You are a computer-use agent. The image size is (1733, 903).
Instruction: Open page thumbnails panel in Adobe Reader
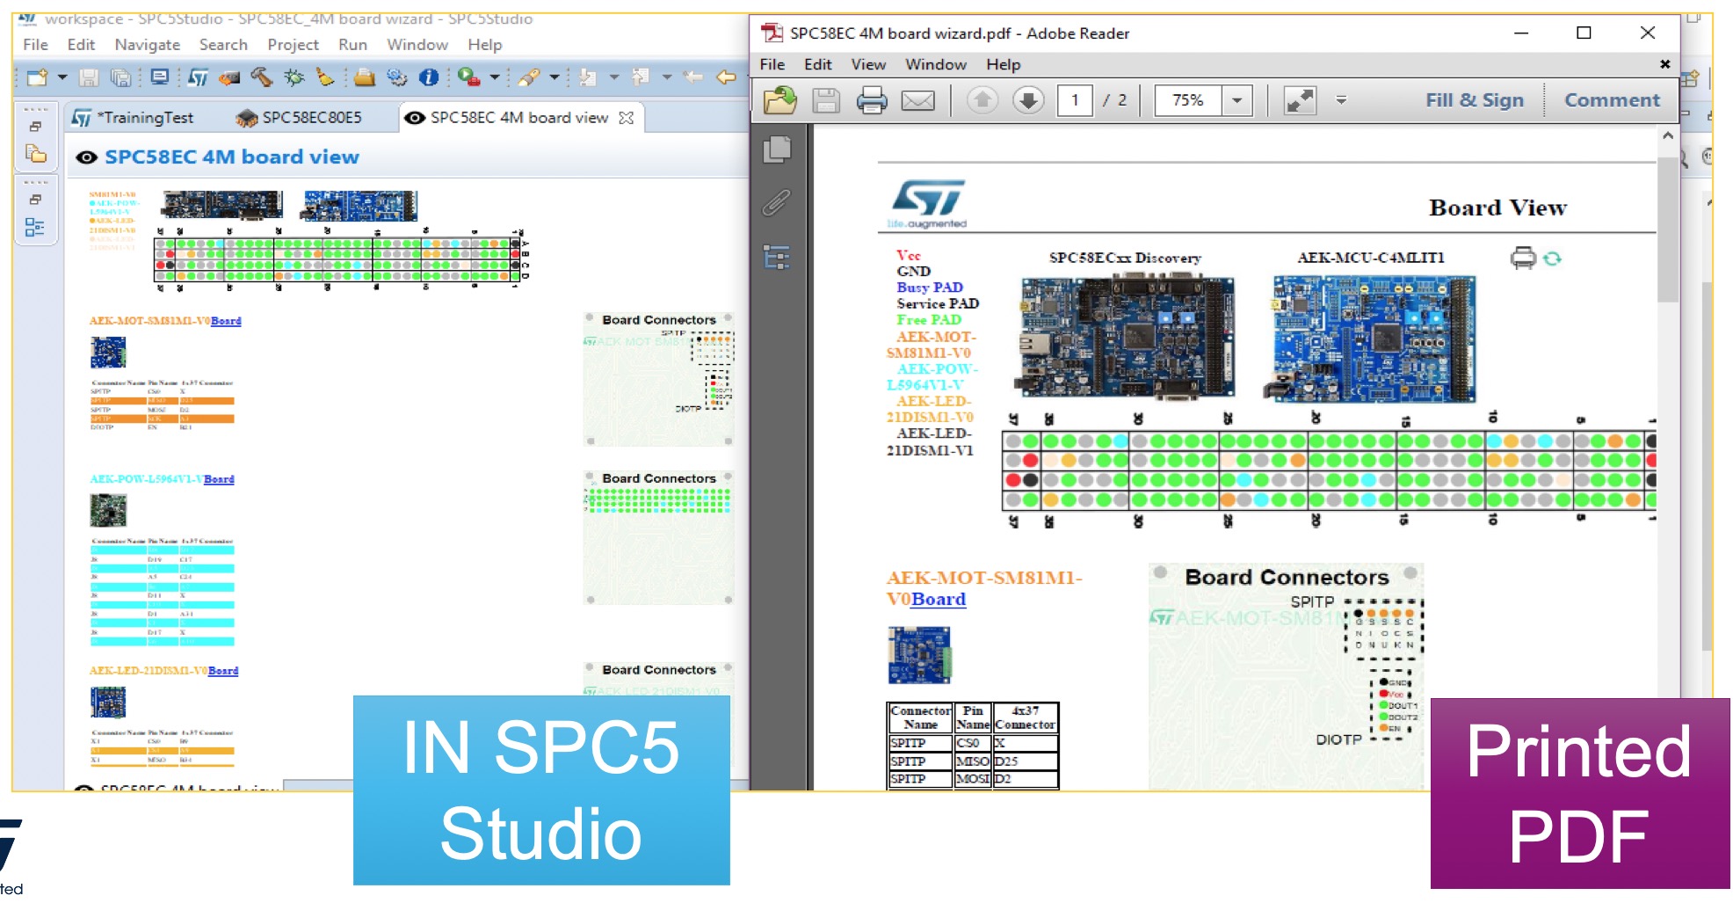[777, 149]
